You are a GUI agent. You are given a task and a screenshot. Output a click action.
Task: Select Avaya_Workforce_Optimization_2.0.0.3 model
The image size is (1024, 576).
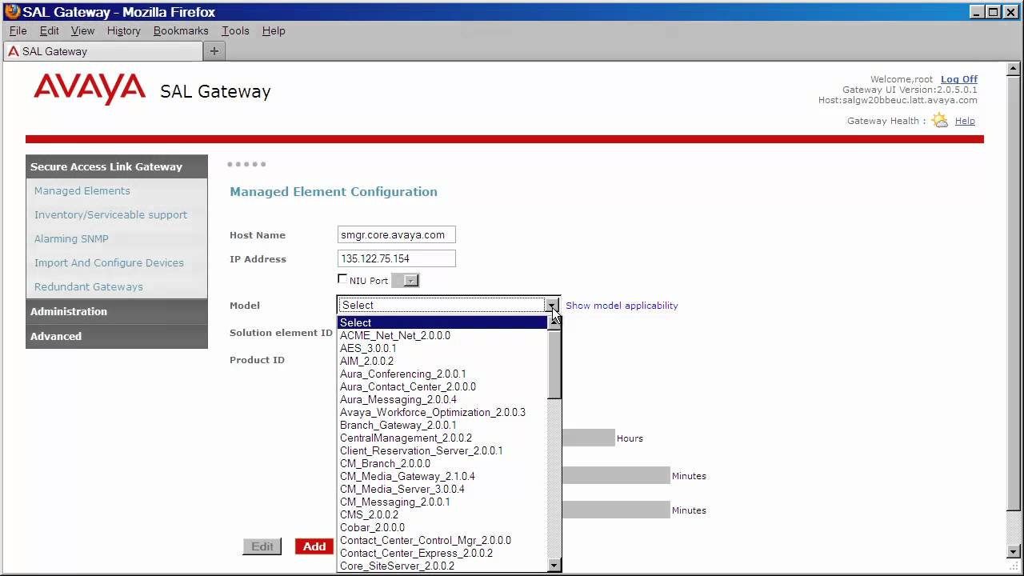(442, 412)
